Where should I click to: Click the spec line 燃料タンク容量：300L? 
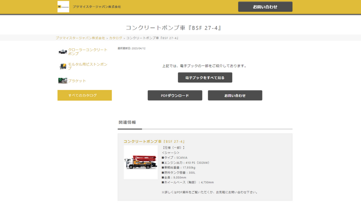click(x=178, y=173)
